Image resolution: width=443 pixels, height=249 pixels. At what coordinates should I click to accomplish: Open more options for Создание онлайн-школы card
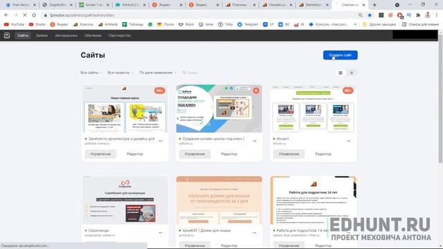pyautogui.click(x=255, y=141)
